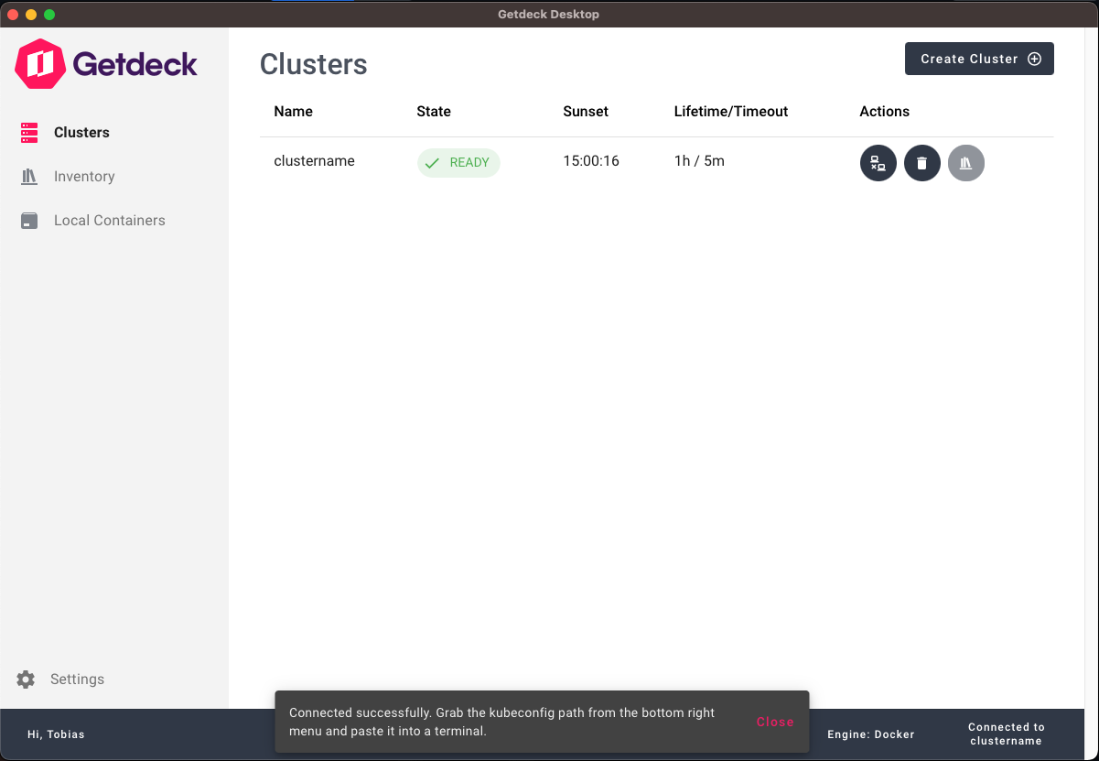The width and height of the screenshot is (1099, 761).
Task: Dismiss the notification with Close
Action: [x=775, y=722]
